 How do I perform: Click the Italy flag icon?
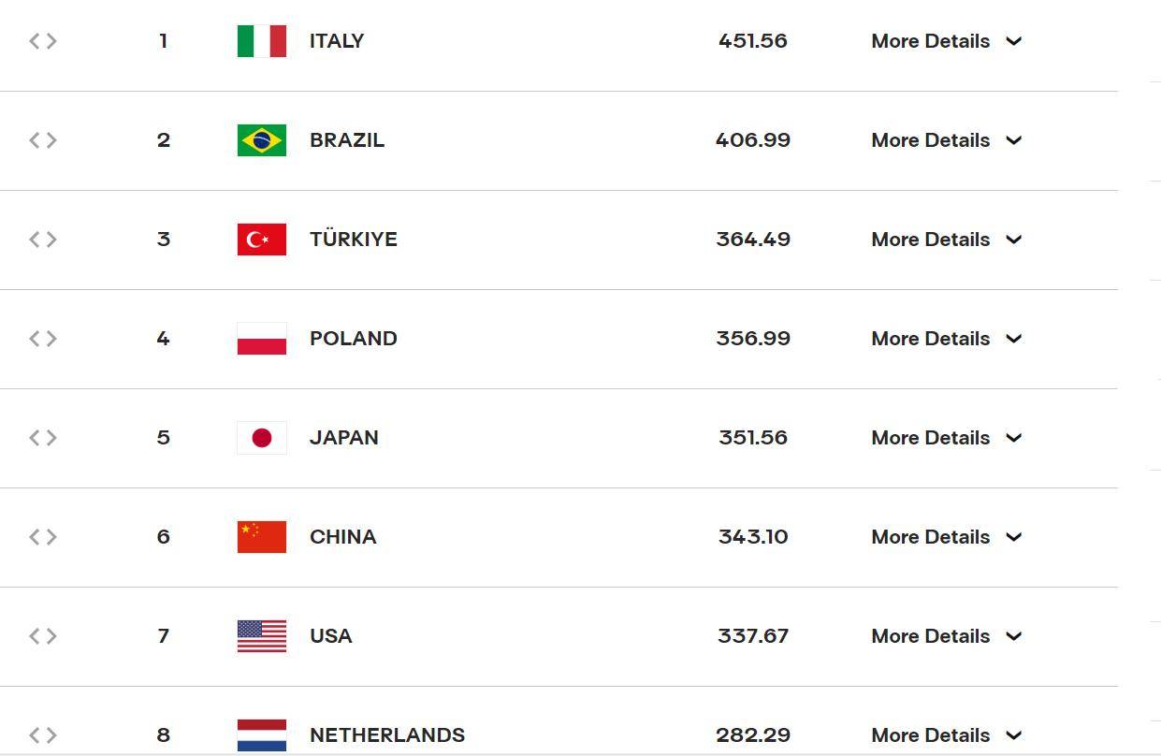click(x=262, y=41)
